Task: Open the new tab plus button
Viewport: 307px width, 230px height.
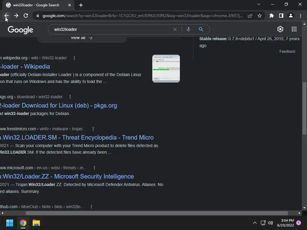Action: 81,5
